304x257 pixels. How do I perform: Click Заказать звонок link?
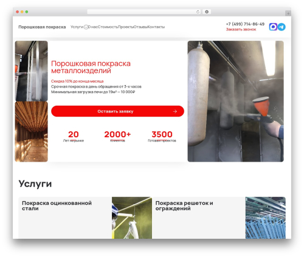coord(241,29)
